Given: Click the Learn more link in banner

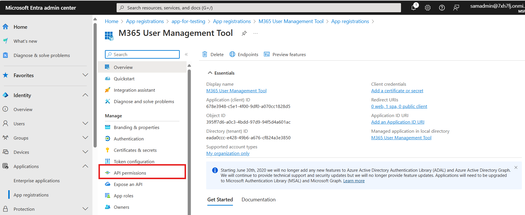Looking at the screenshot, I should (354, 181).
